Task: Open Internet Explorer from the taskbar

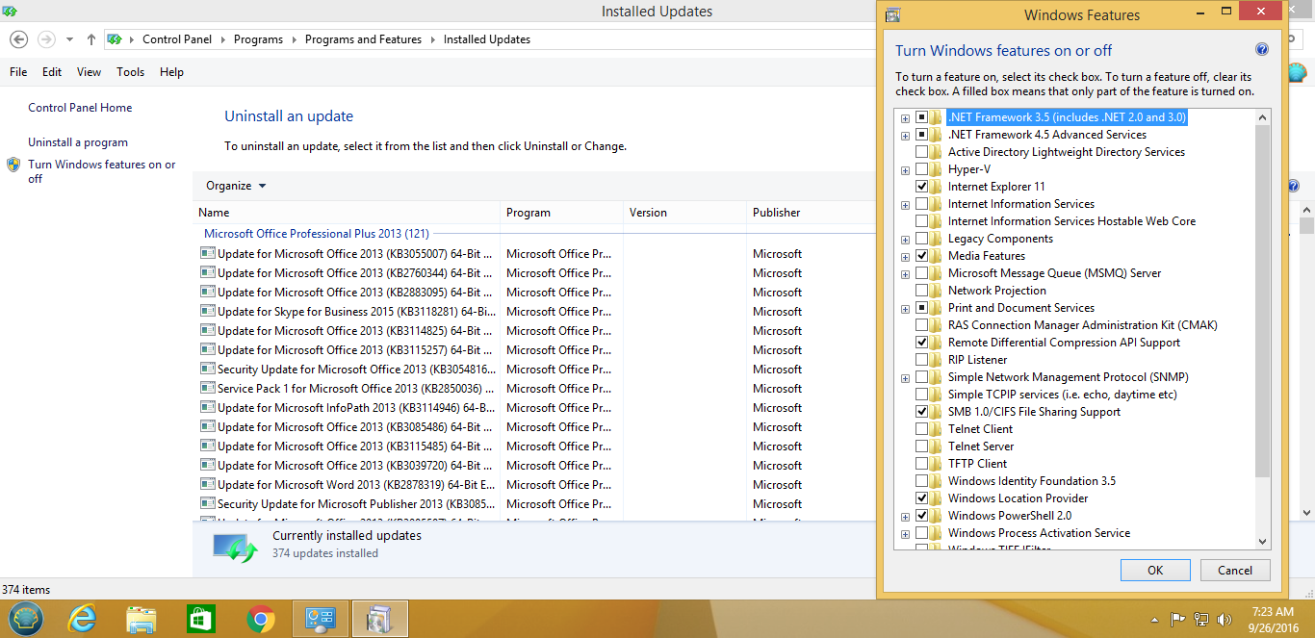Action: point(84,619)
